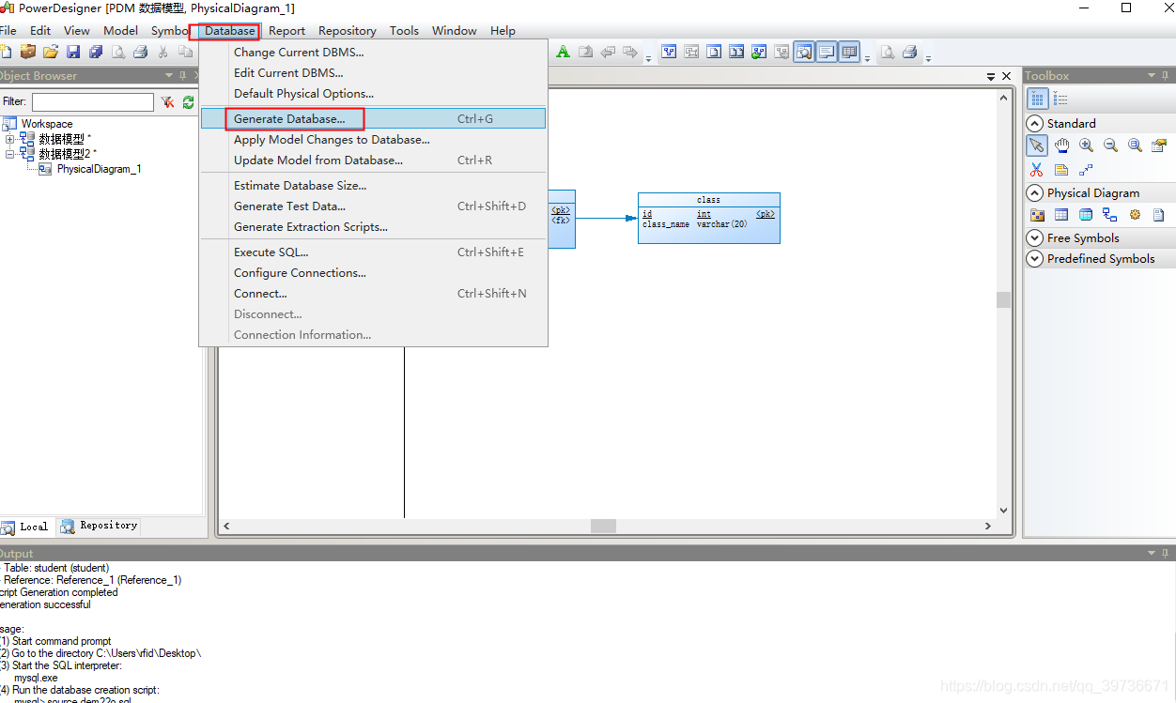Click the diagram vertical scrollbar thumb
1176x703 pixels.
[1003, 299]
